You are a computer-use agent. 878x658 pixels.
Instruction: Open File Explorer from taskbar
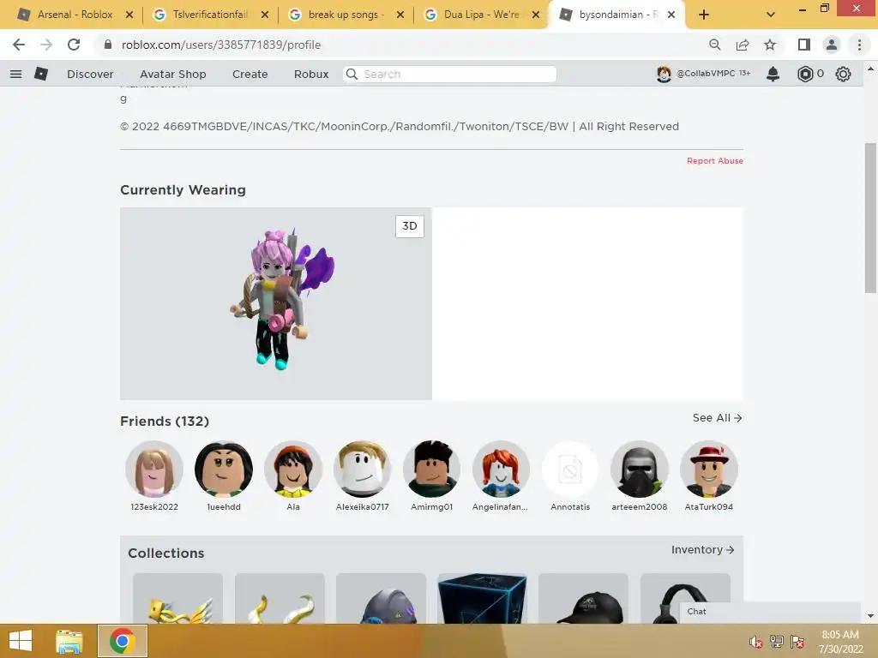69,641
